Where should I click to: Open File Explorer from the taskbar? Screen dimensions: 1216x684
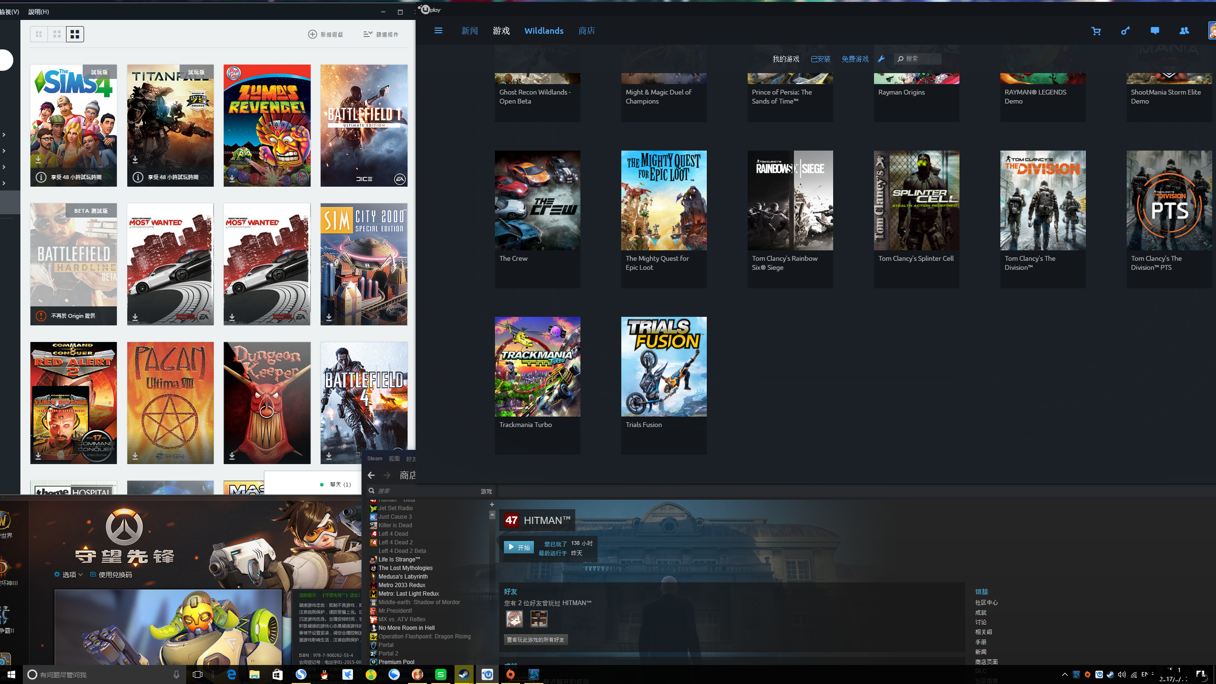pyautogui.click(x=255, y=674)
